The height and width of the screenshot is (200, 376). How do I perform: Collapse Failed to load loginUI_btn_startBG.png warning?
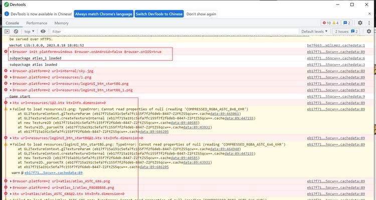coord(11,144)
